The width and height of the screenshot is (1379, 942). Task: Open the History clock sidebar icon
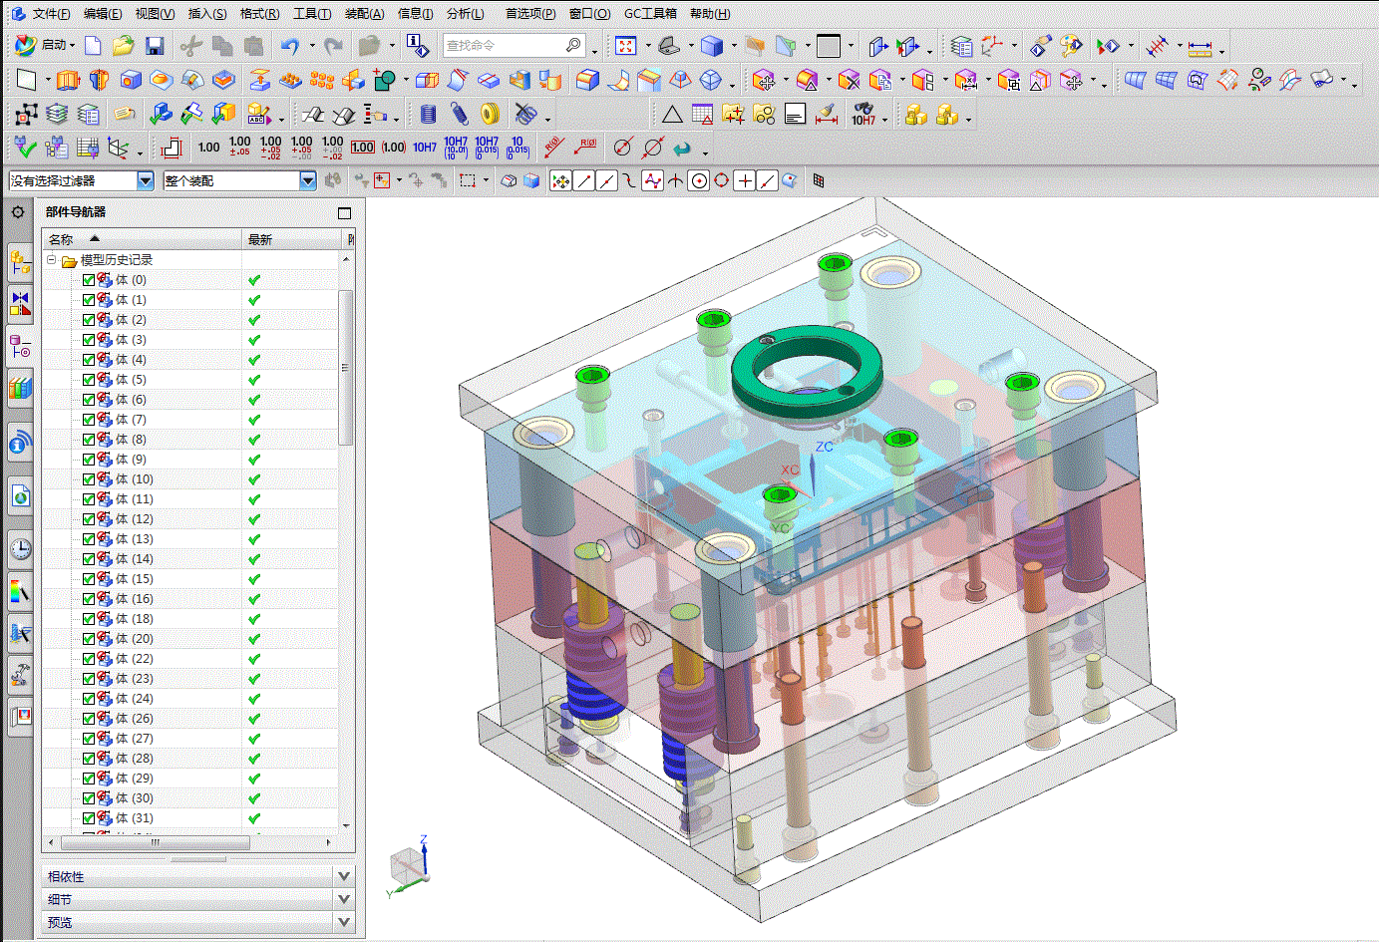[20, 547]
